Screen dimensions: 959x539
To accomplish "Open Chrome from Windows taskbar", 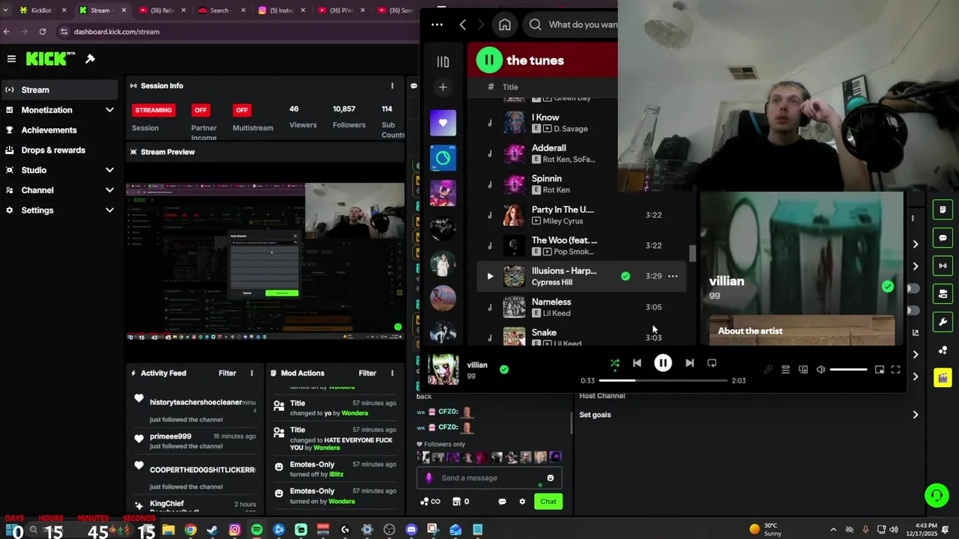I will (191, 530).
